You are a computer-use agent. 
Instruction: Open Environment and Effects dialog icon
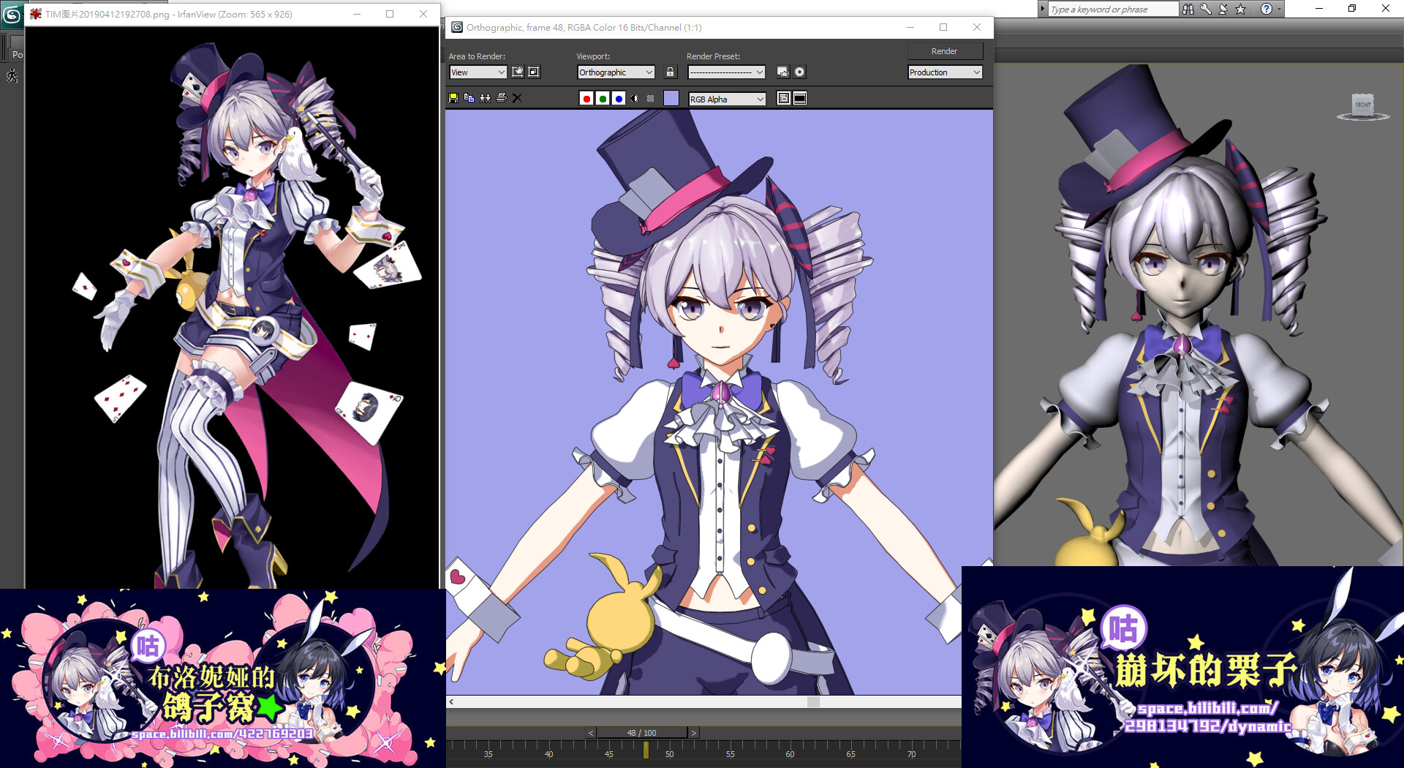pyautogui.click(x=800, y=72)
